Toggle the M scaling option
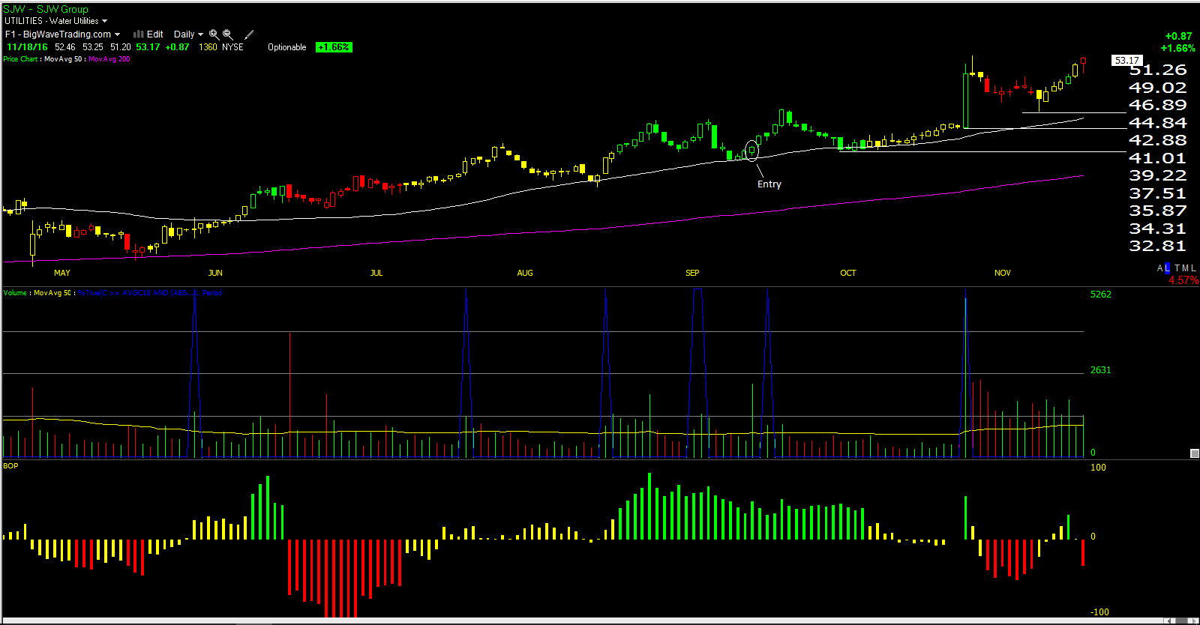This screenshot has height=625, width=1200. point(1185,268)
